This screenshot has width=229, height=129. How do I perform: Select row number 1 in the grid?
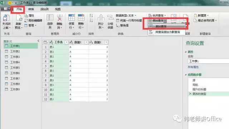(x=45, y=47)
